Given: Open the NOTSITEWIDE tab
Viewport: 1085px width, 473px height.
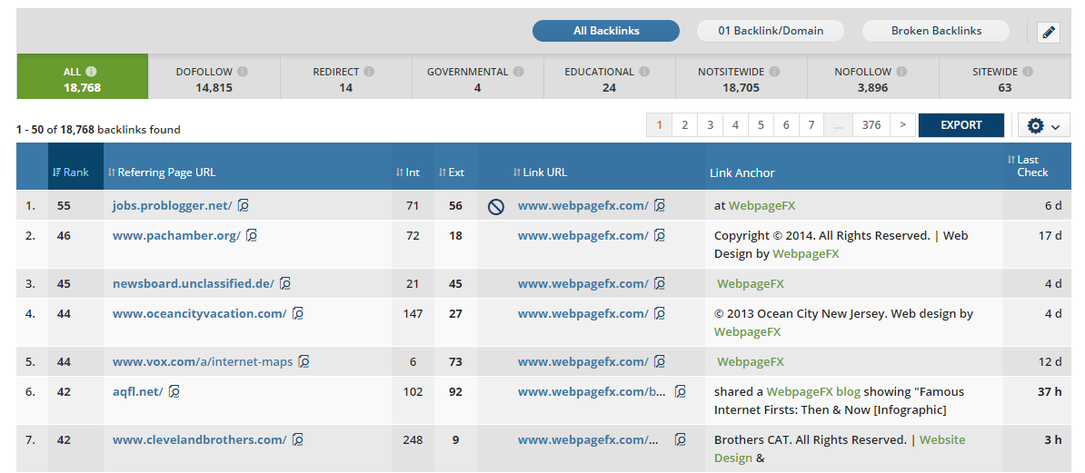Looking at the screenshot, I should pos(742,79).
